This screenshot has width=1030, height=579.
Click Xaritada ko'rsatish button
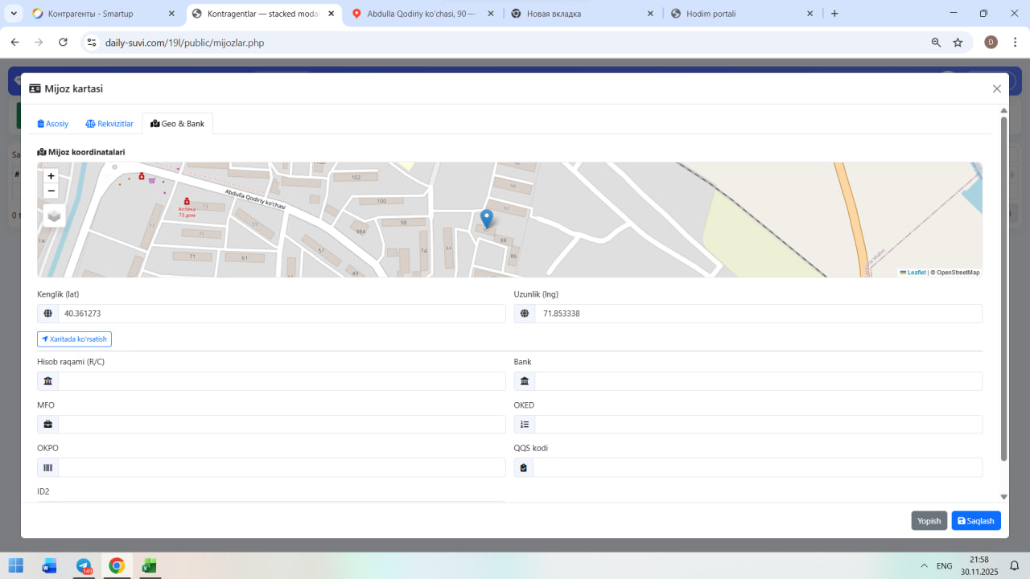click(x=74, y=339)
